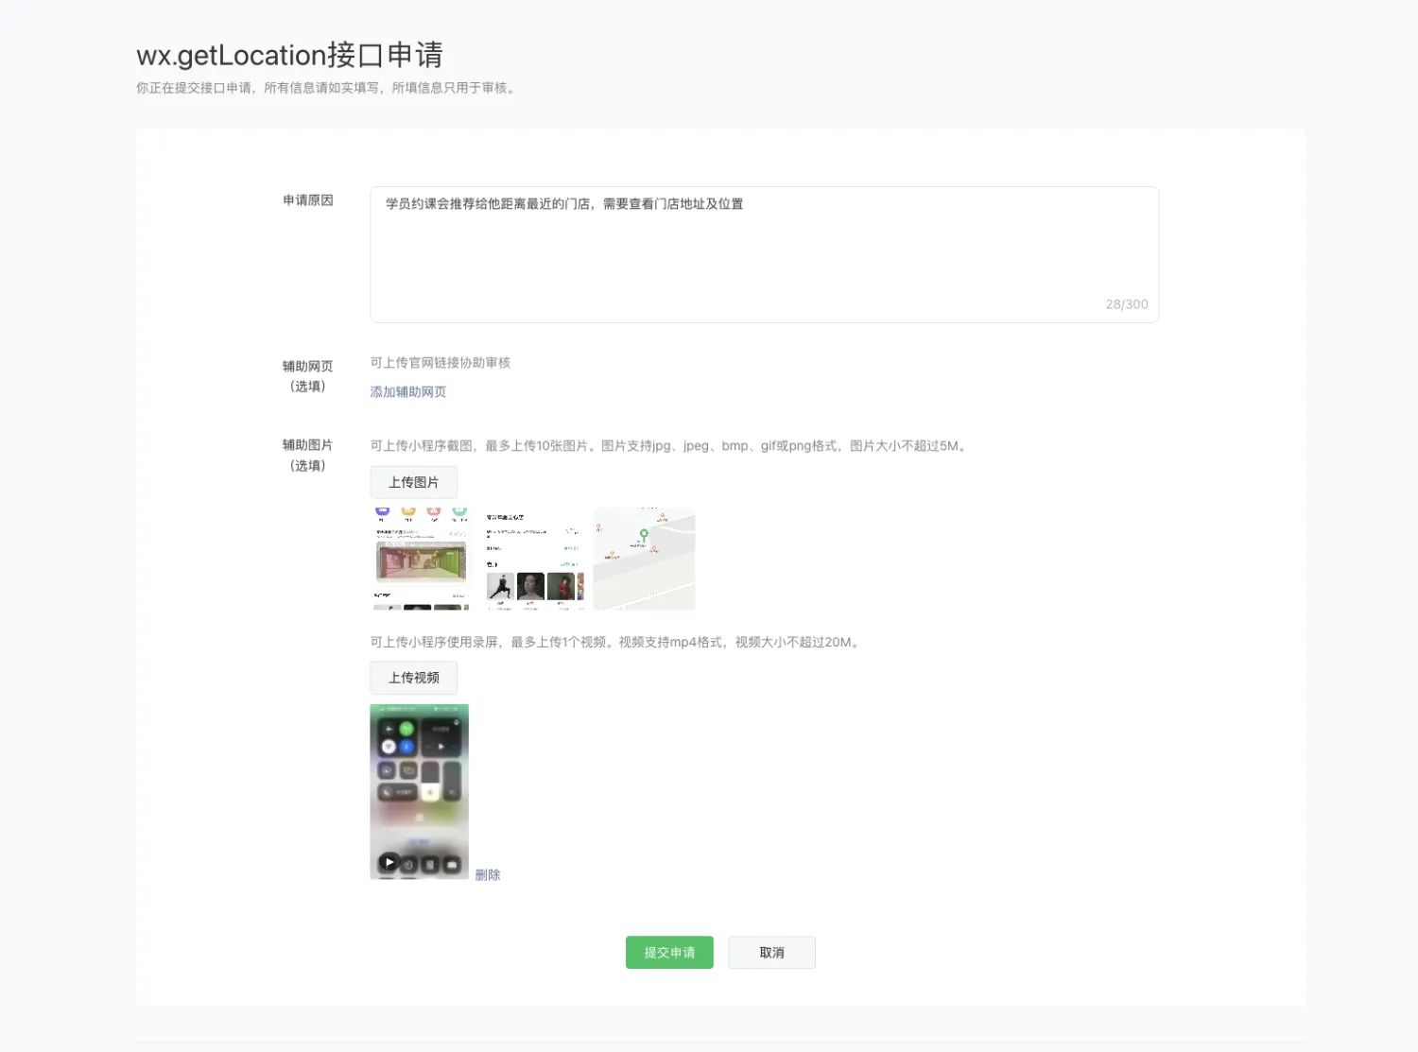Click the screen mirroring icon in video thumbnail

click(409, 770)
